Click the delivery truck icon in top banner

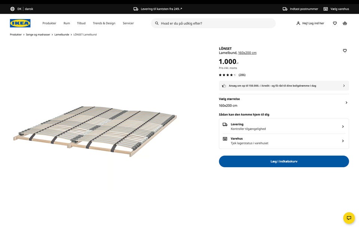click(x=136, y=9)
